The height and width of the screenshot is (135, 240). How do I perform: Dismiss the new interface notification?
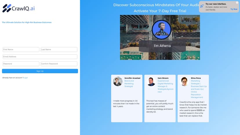click(x=237, y=3)
